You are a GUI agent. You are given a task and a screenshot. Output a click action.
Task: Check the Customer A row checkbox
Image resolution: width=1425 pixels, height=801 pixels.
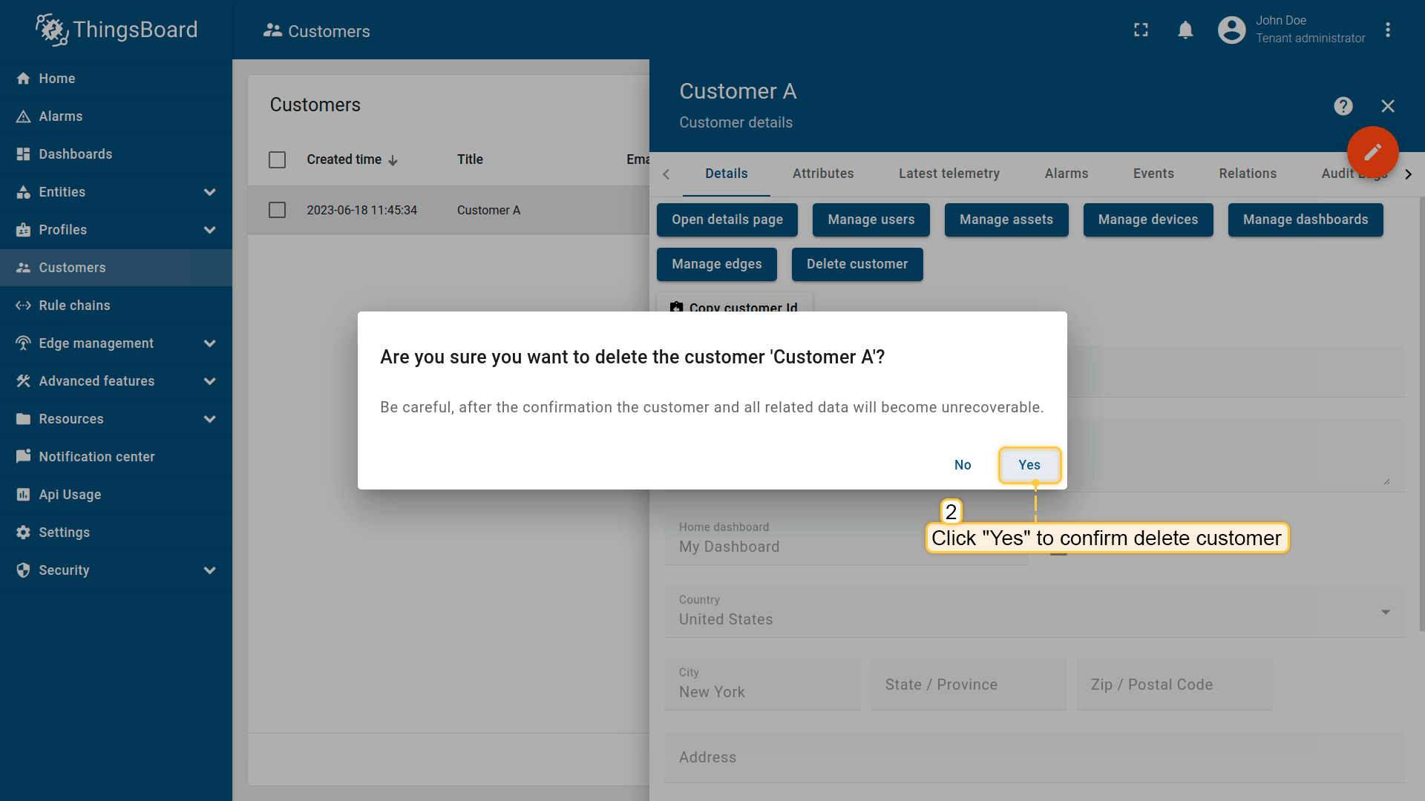(x=277, y=210)
